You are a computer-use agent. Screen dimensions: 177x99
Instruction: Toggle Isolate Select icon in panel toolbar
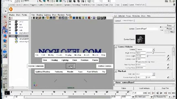coord(94,18)
